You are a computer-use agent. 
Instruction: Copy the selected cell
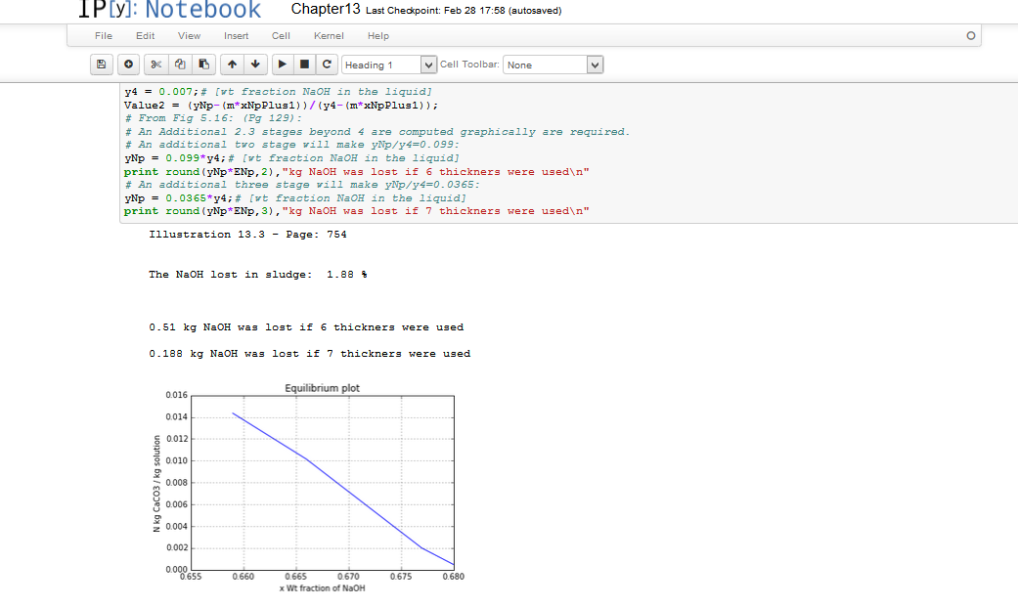coord(181,65)
